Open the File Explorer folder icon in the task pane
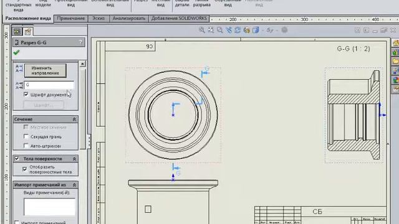 (x=395, y=61)
